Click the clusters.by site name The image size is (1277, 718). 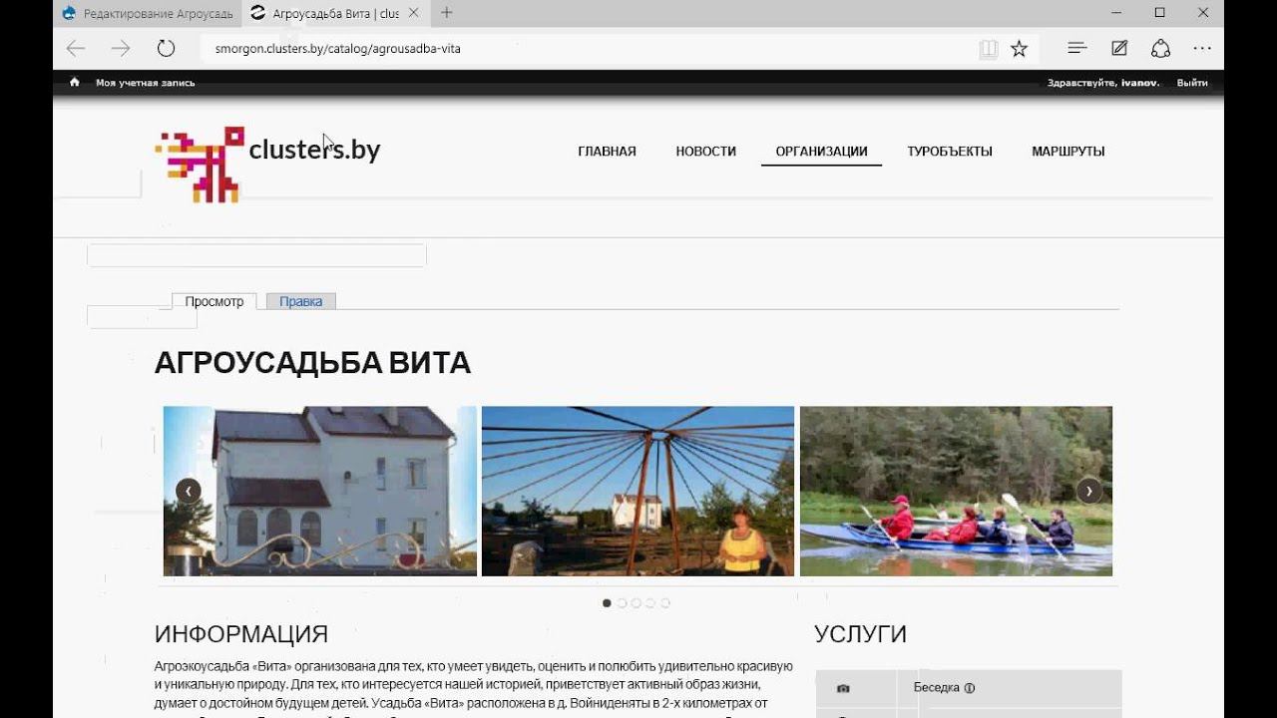314,150
